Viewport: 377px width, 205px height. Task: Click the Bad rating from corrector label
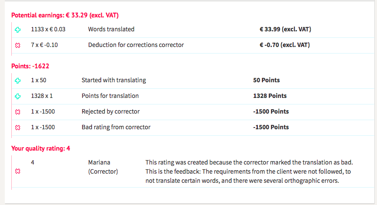116,127
